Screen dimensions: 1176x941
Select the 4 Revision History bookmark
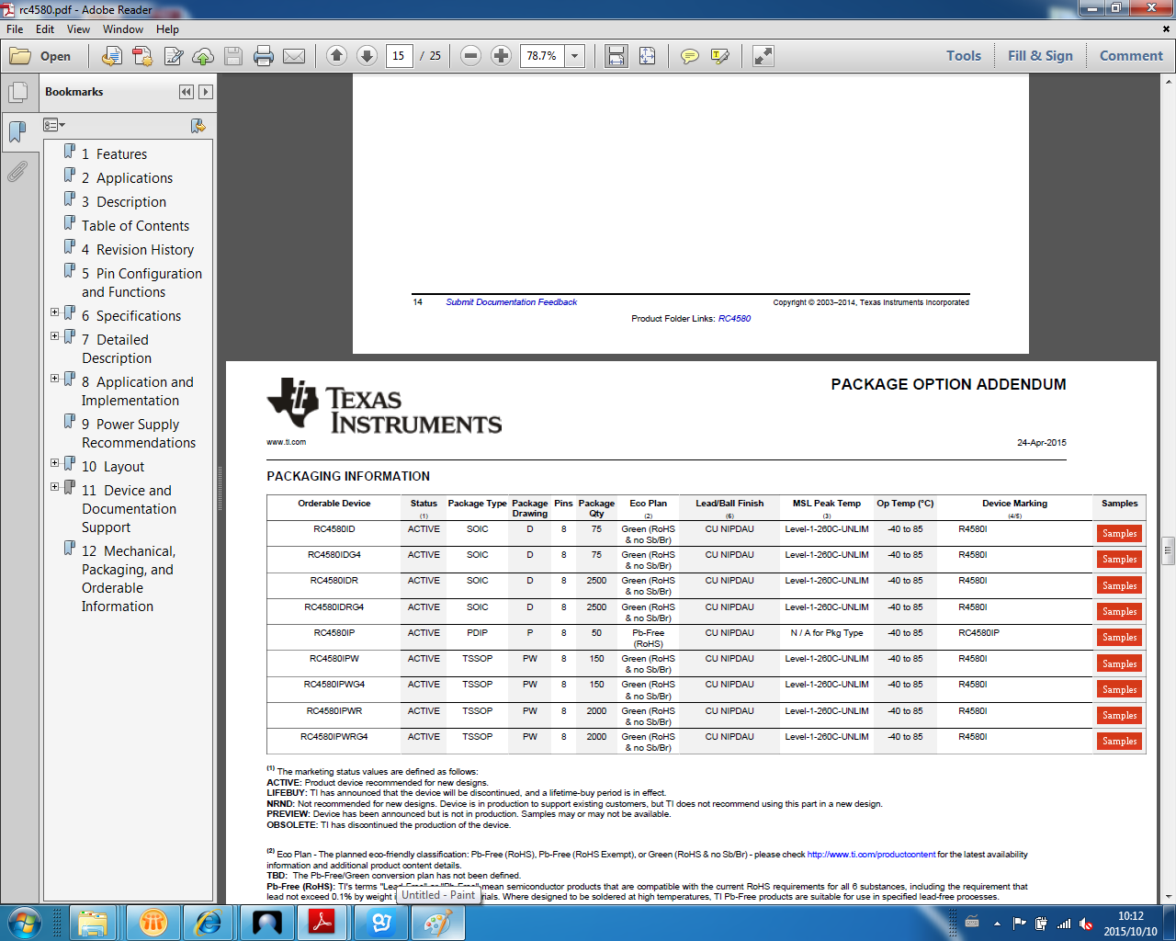(x=138, y=250)
